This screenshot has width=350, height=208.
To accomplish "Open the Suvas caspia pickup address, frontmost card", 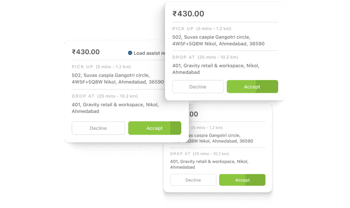I will tap(218, 40).
